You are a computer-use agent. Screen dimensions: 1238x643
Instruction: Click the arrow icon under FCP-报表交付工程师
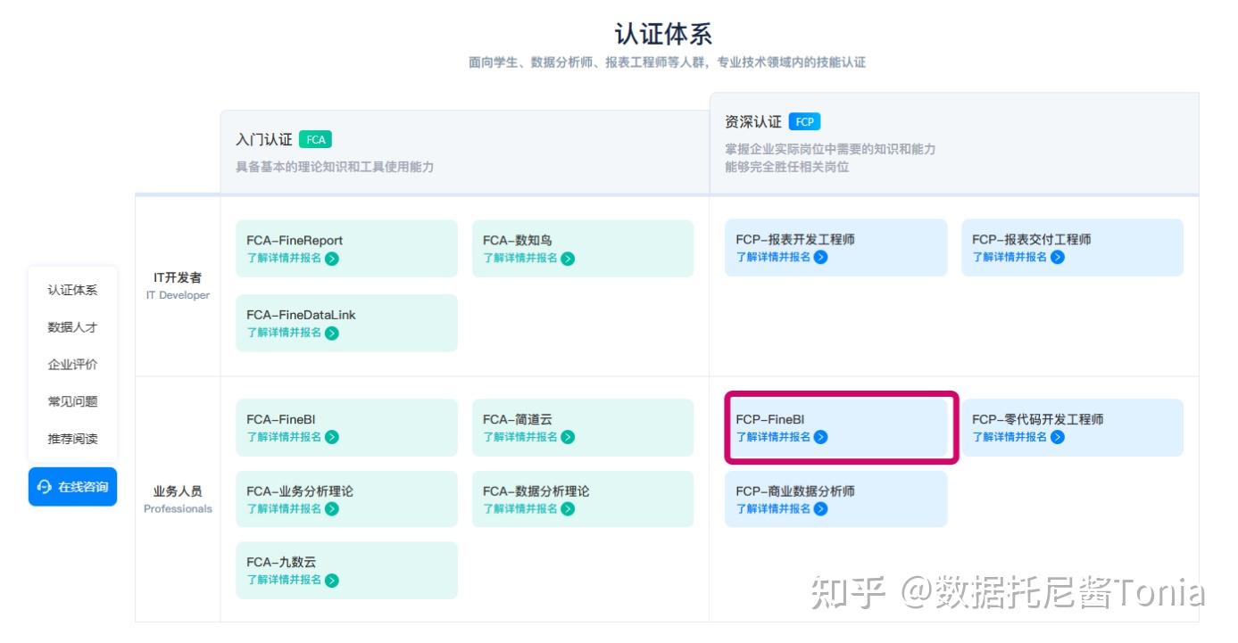click(1058, 257)
